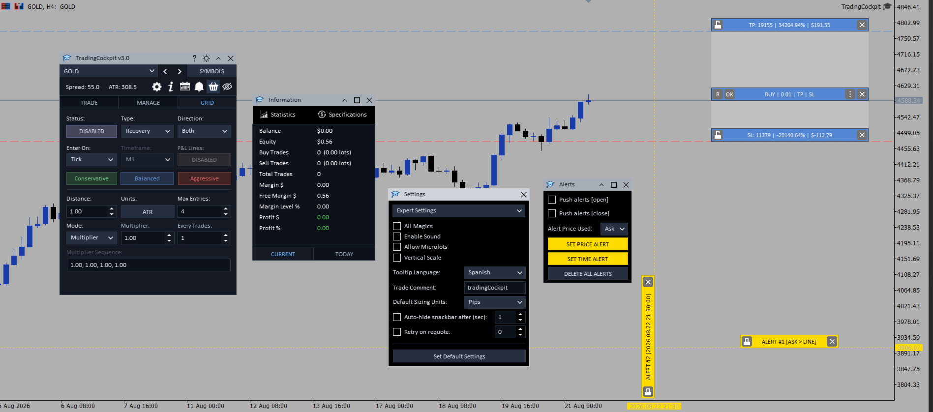This screenshot has height=412, width=933.
Task: Open Alert Price Used Ask dropdown
Action: [614, 229]
